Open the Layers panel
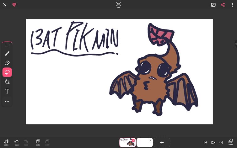 tap(230, 142)
